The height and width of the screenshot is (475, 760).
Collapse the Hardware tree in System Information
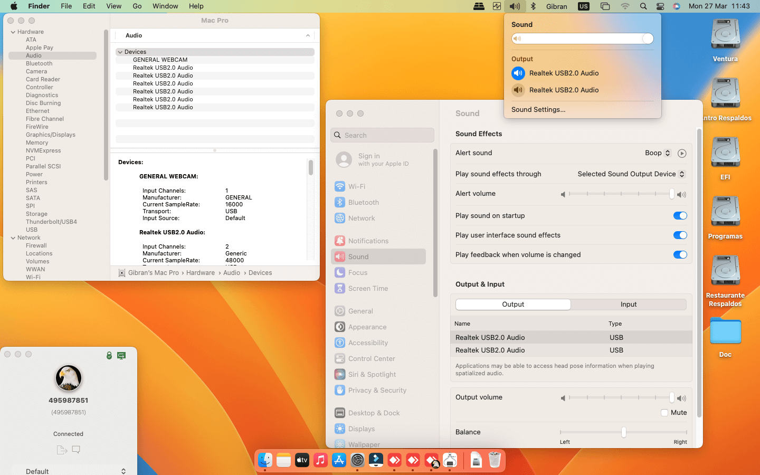coord(13,32)
